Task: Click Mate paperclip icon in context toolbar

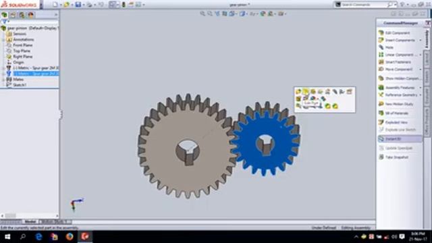Action: [x=335, y=92]
